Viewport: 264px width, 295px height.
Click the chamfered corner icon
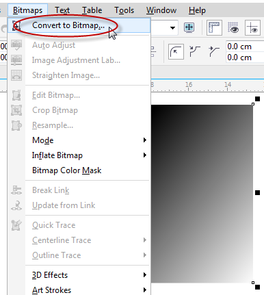tap(214, 51)
